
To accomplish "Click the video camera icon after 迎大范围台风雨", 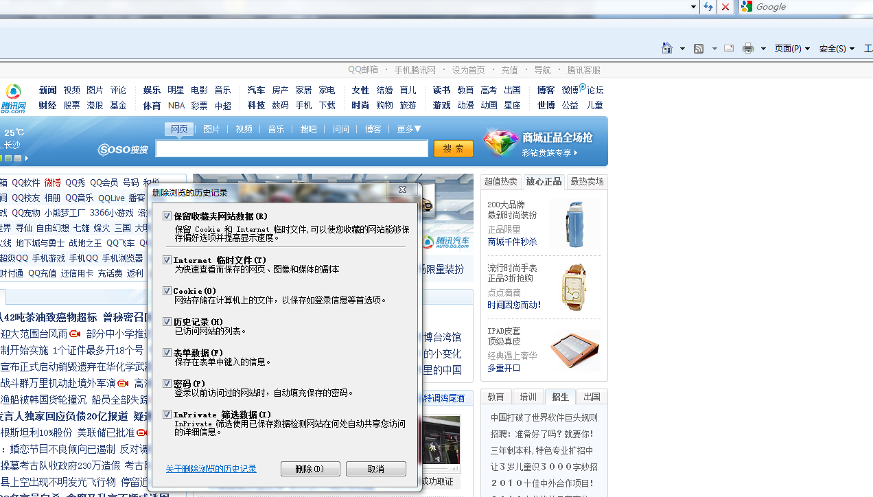I will (x=75, y=334).
